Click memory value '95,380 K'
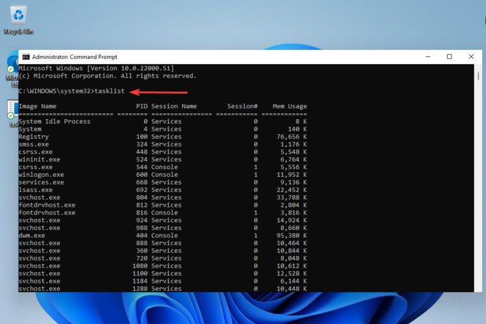 292,236
